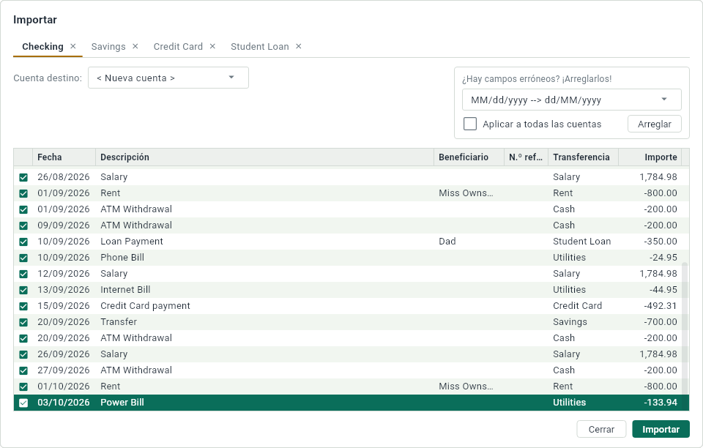Uncheck the Internet Bill row checkbox
Viewport: 703px width, 448px height.
click(23, 291)
